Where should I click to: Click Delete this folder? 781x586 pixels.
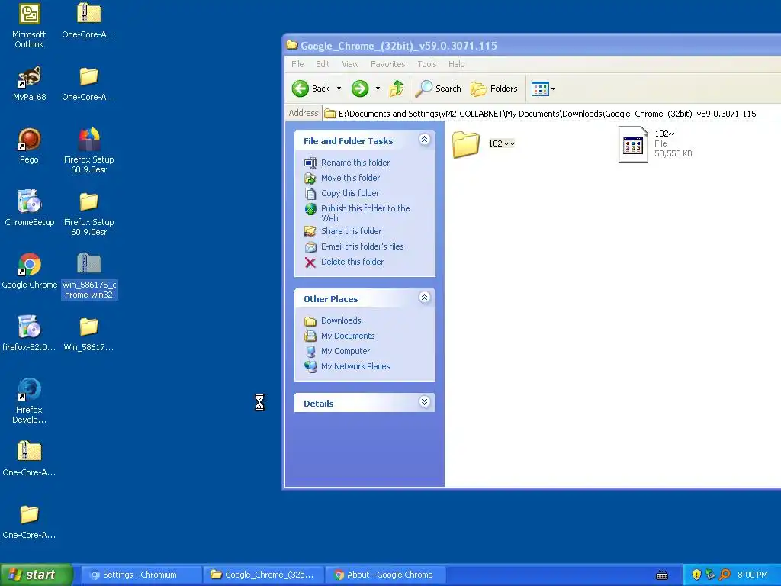pos(344,262)
